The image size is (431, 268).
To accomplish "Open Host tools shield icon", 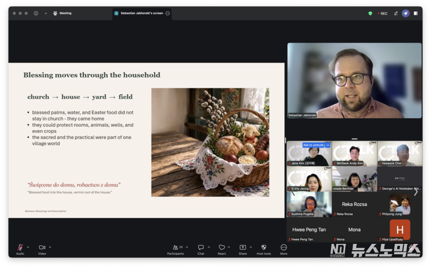I will pyautogui.click(x=264, y=247).
